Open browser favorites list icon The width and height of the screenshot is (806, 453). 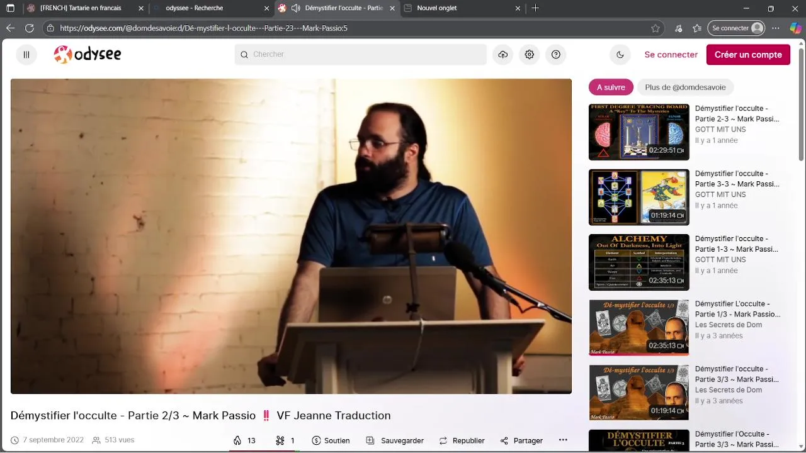[x=697, y=28]
